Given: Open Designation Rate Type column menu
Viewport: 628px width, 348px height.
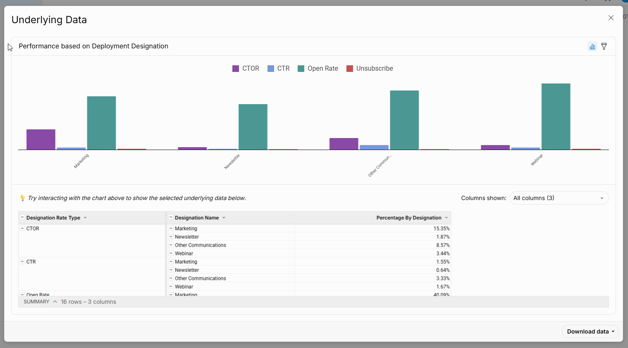Looking at the screenshot, I should point(85,218).
